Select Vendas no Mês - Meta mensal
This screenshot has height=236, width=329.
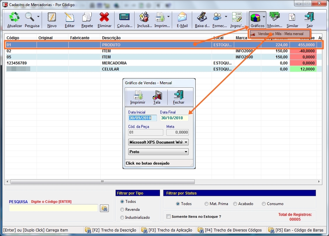coord(280,34)
